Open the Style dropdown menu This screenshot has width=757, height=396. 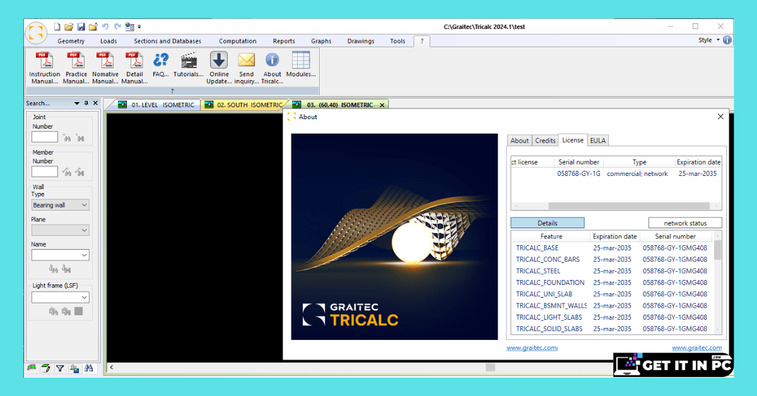(708, 40)
